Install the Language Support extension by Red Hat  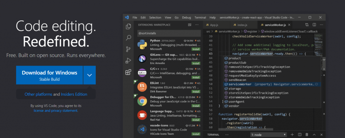[196, 120]
